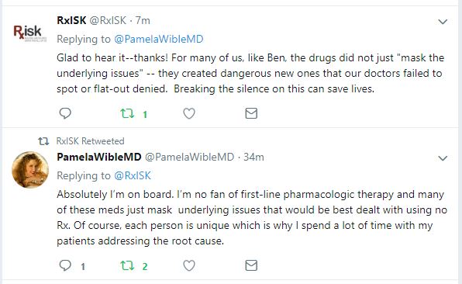The image size is (462, 284).
Task: Like the RxISK tweet with heart
Action: pos(189,113)
